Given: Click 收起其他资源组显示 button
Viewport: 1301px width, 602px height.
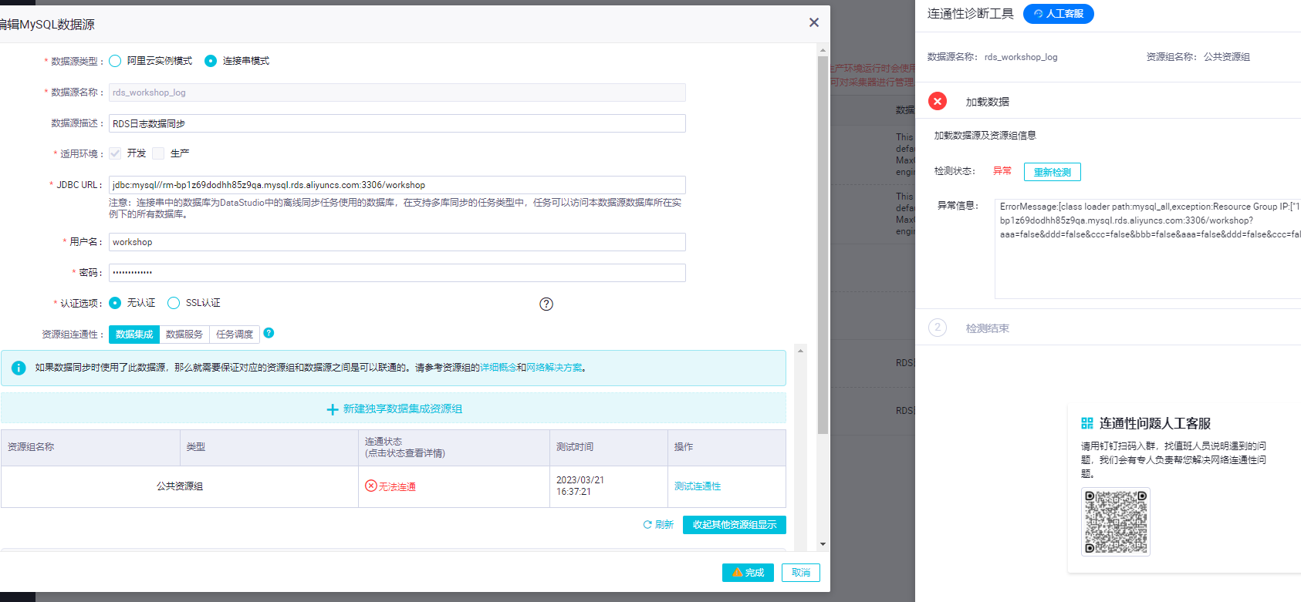Looking at the screenshot, I should [x=735, y=525].
